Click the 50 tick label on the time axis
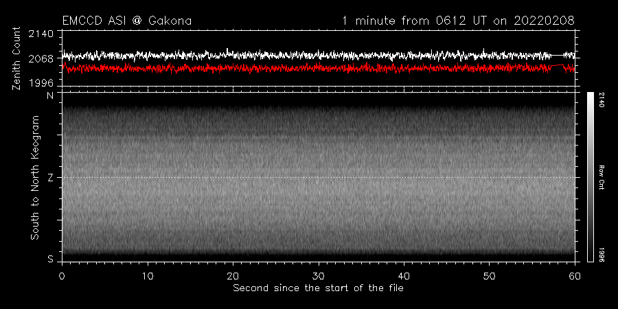 tap(490, 275)
